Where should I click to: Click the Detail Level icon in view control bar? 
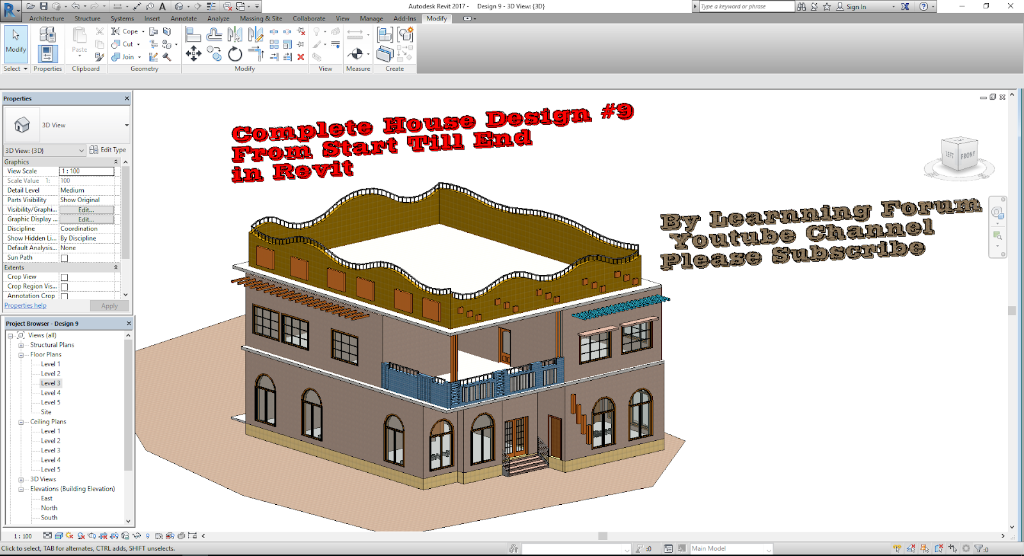[47, 536]
